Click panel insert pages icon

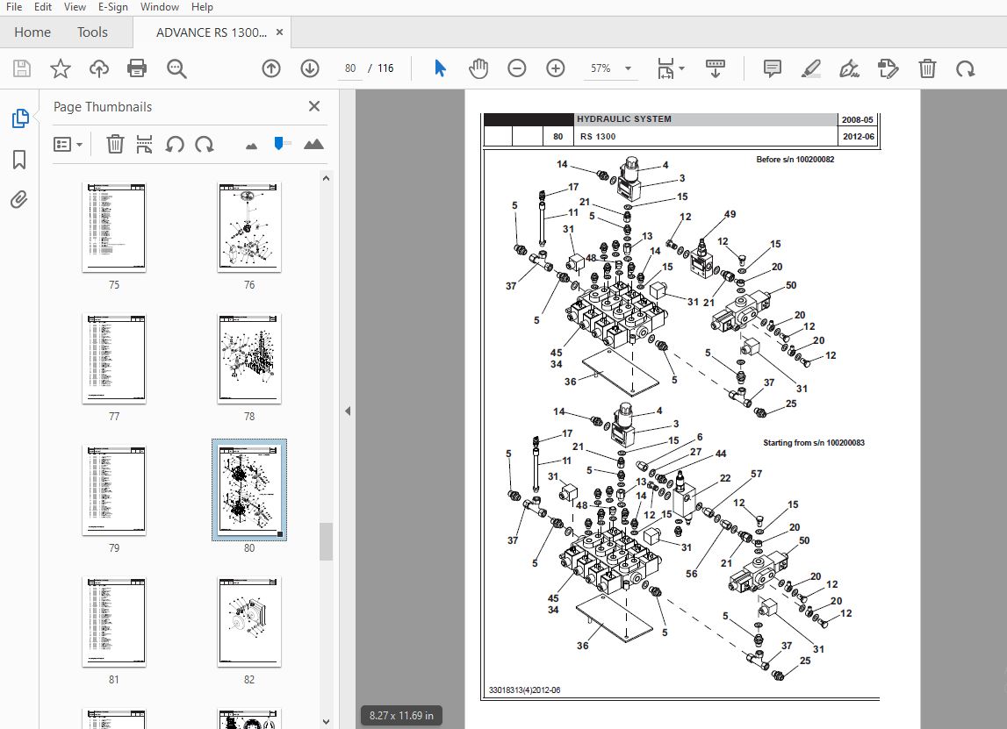click(x=145, y=145)
